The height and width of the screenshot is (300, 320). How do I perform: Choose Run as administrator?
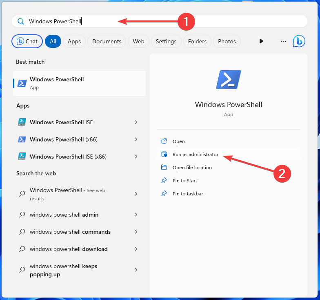pos(229,154)
